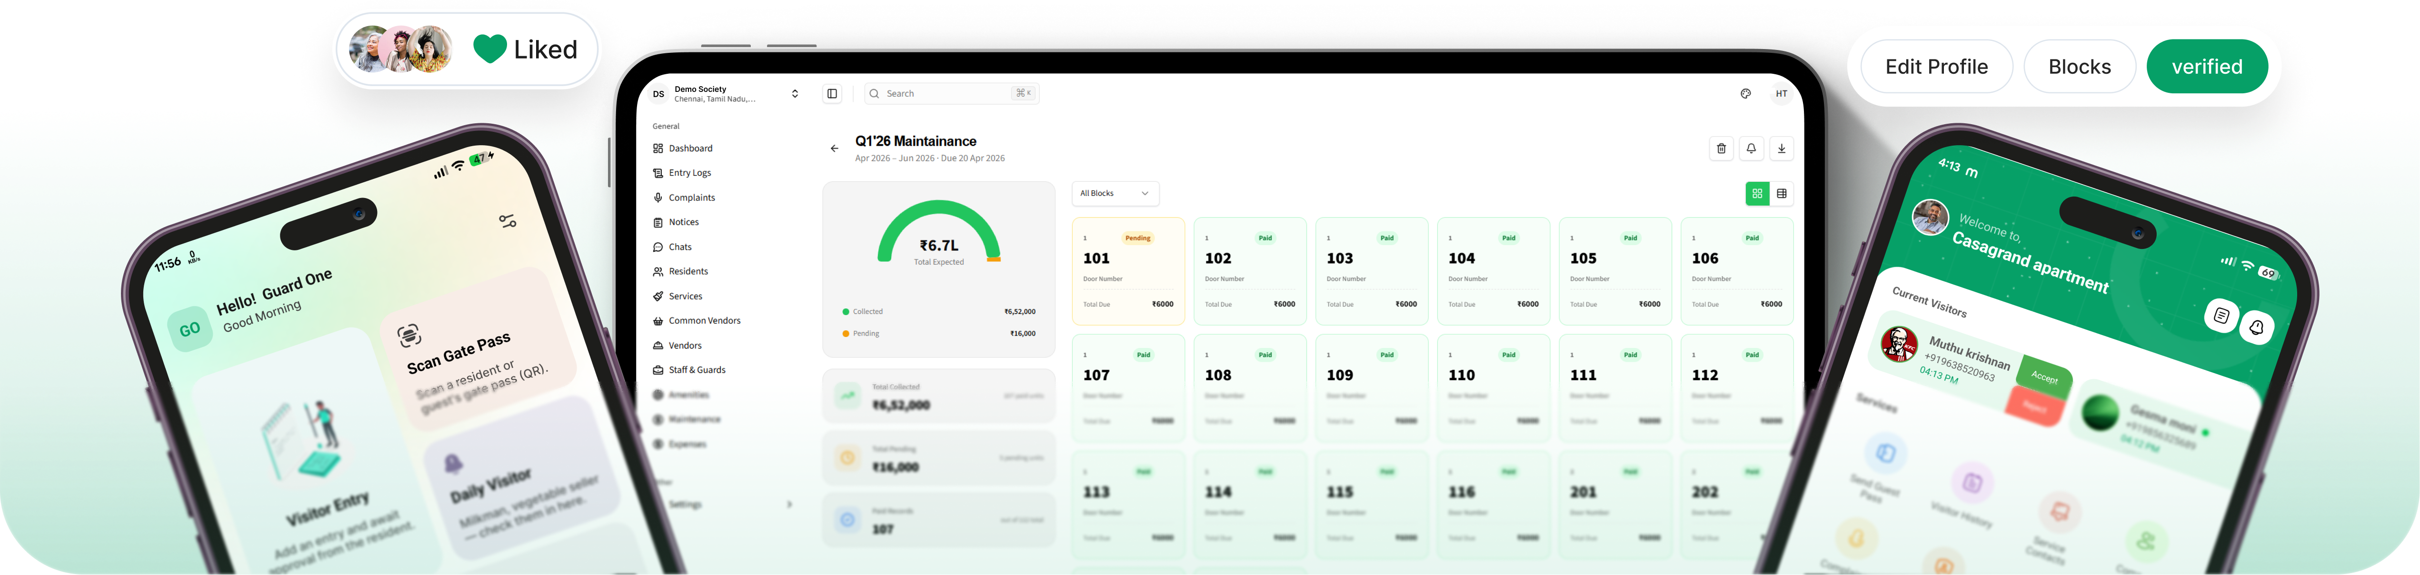The height and width of the screenshot is (575, 2420).
Task: Open door number 102 card
Action: (x=1250, y=271)
